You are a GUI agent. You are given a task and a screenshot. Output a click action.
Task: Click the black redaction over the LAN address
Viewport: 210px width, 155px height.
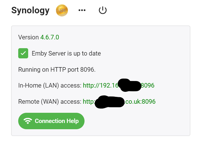(130, 85)
